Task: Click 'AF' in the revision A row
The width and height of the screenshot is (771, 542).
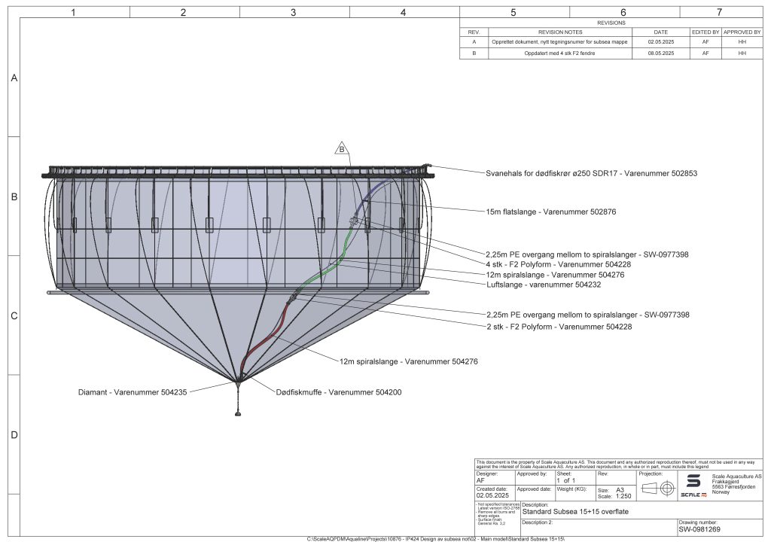Action: coord(705,42)
